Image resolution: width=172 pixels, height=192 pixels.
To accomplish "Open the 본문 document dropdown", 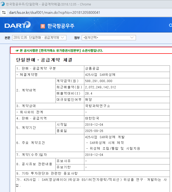I will 39,38.
